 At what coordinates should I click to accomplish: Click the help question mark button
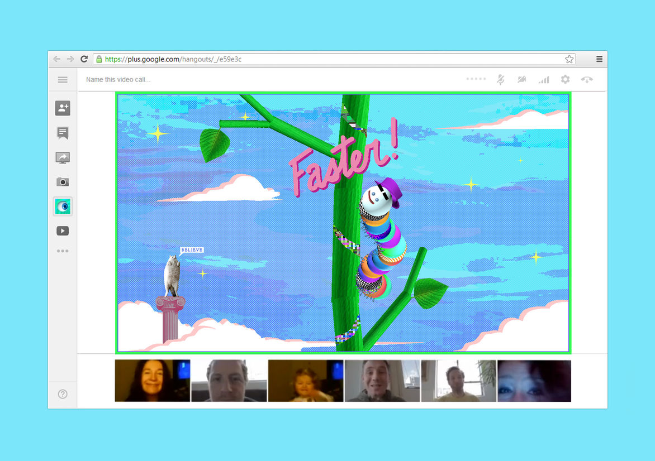point(63,394)
